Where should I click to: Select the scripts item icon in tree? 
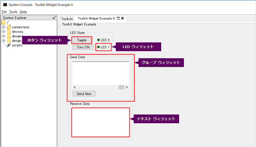point(9,45)
